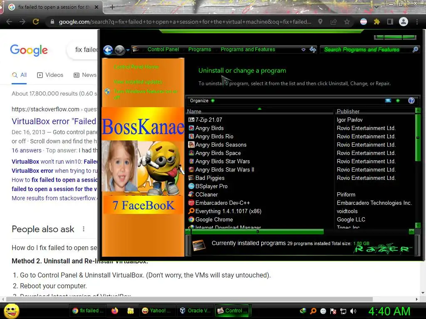426x319 pixels.
Task: Select the Programs and Features breadcrumb
Action: tap(248, 49)
